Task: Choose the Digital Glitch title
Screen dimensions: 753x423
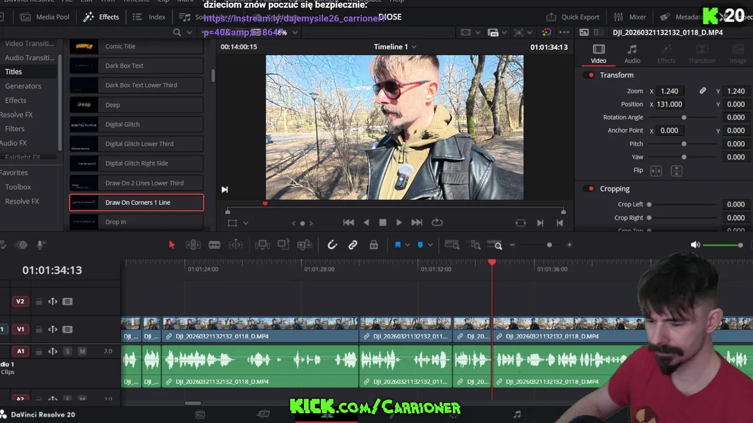Action: (136, 125)
